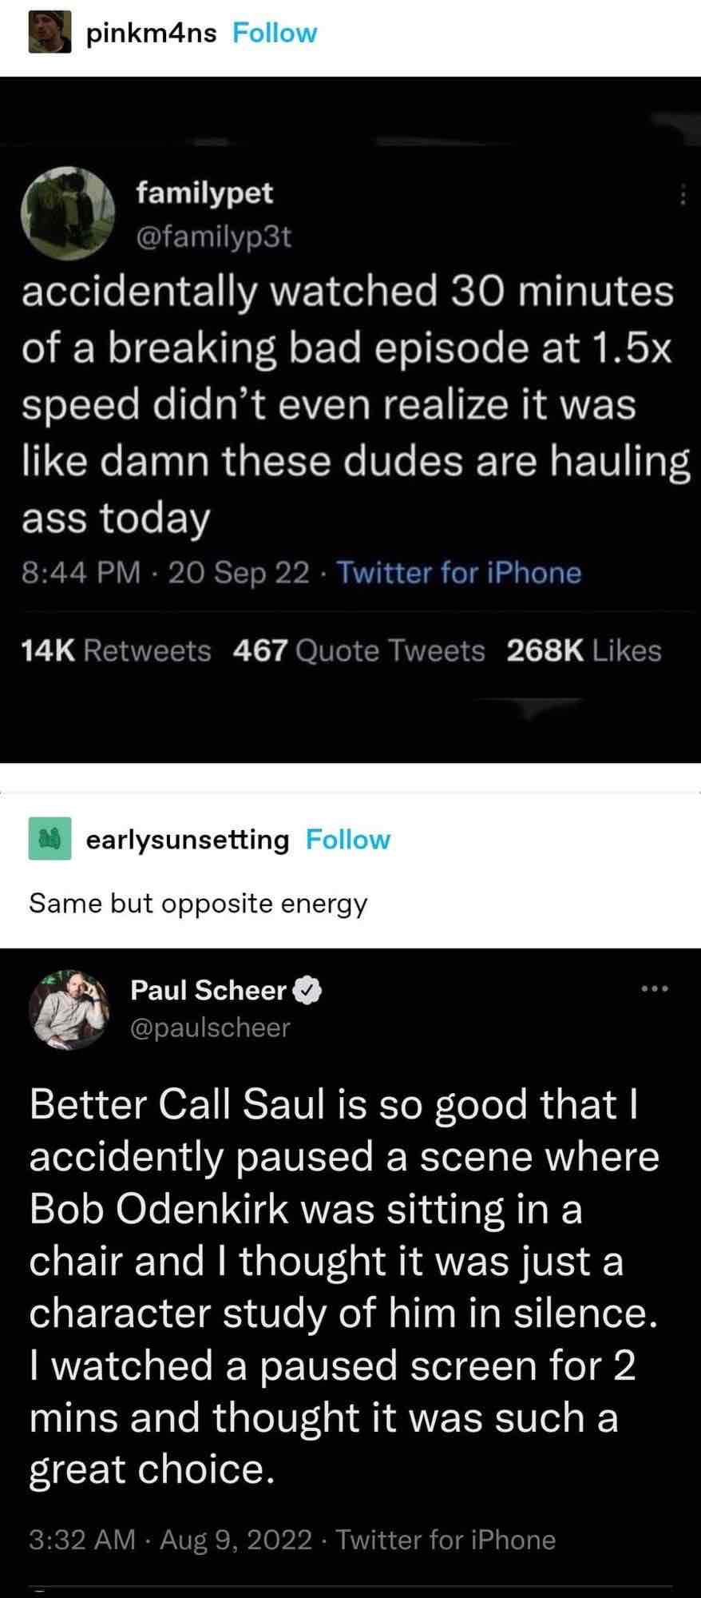Screen dimensions: 701x1598
Task: Follow the earlysunsetting blog
Action: pyautogui.click(x=348, y=840)
